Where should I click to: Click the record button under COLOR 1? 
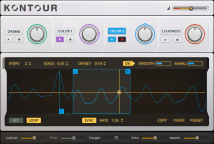point(70,39)
